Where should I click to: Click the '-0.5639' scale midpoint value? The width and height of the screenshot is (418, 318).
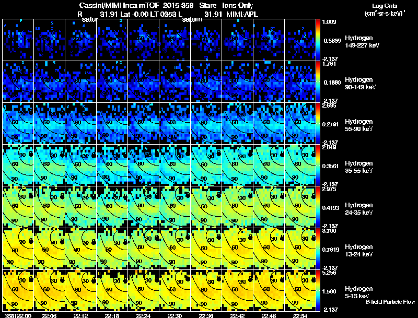(x=331, y=41)
